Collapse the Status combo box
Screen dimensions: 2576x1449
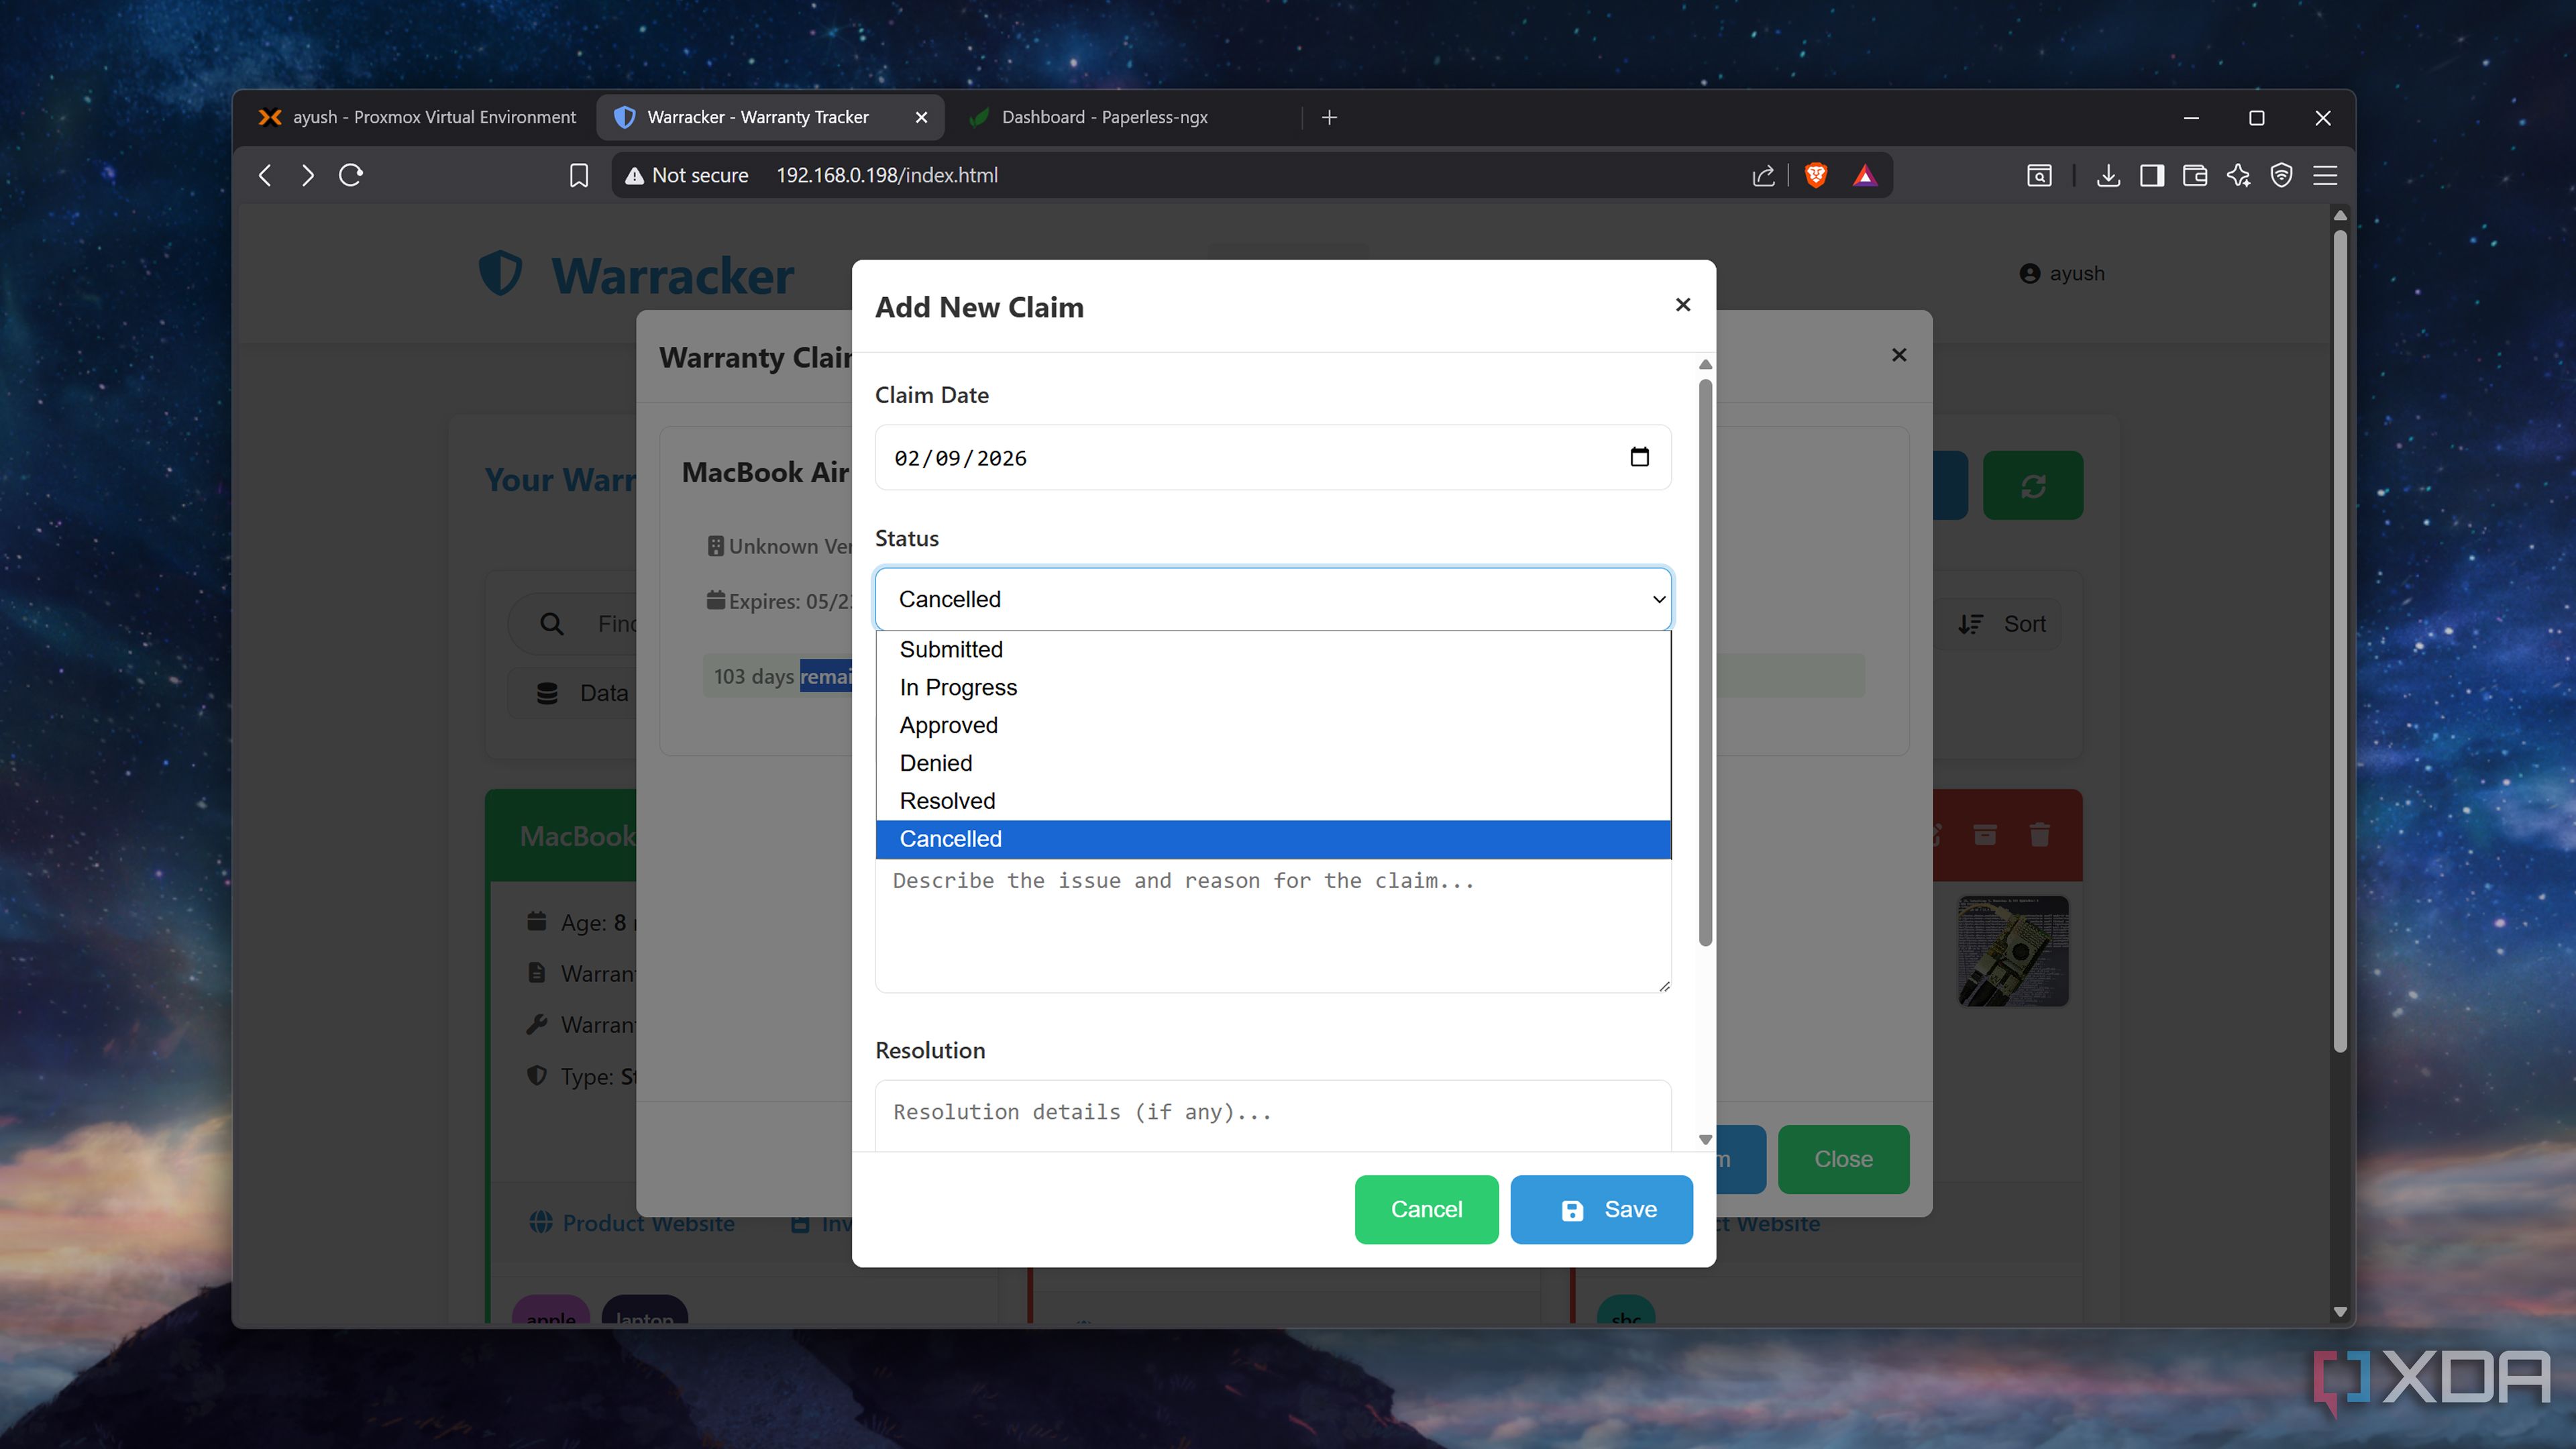[1273, 599]
